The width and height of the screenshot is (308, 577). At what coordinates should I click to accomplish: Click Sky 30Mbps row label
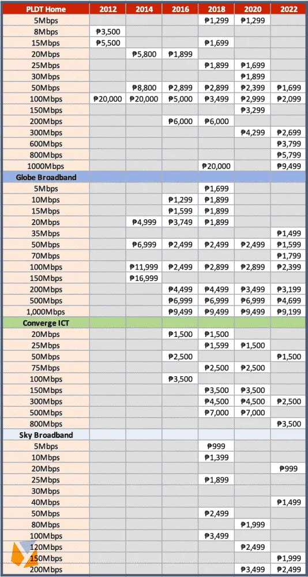click(x=46, y=491)
